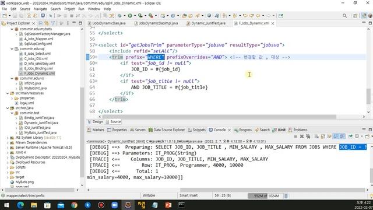
Task: Click Open Perspective toolbar icon
Action: point(355,16)
